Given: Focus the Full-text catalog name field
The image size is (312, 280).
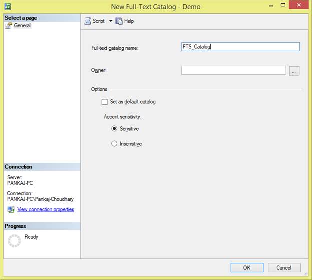Looking at the screenshot, I should pos(240,47).
